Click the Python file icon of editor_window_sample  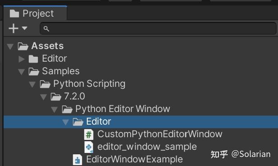tap(89, 147)
